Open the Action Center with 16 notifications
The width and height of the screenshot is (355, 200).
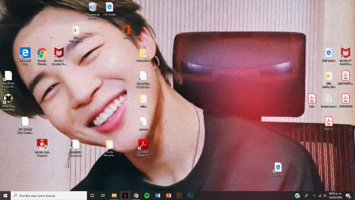[x=348, y=196]
